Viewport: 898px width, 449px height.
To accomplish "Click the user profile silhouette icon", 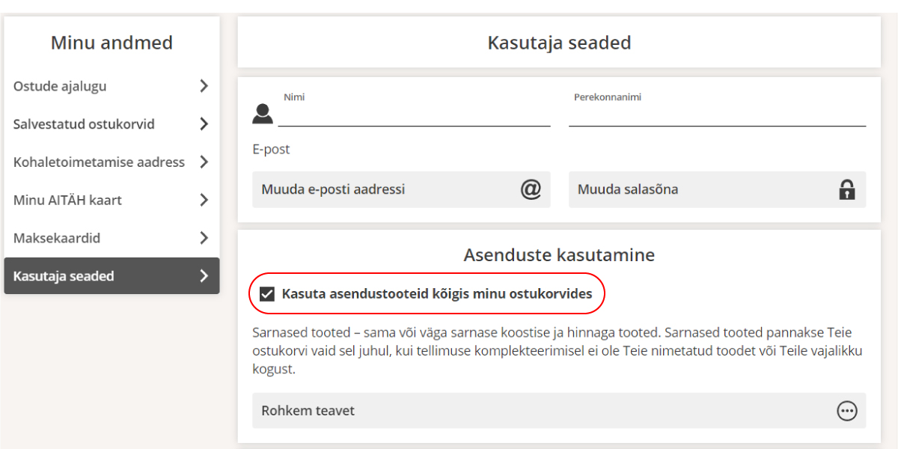I will 263,114.
